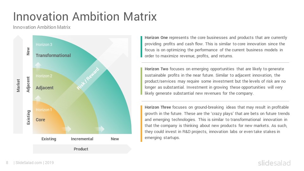This screenshot has width=304, height=171.
Task: Open the SlideSalad.com footer link
Action: coord(28,163)
